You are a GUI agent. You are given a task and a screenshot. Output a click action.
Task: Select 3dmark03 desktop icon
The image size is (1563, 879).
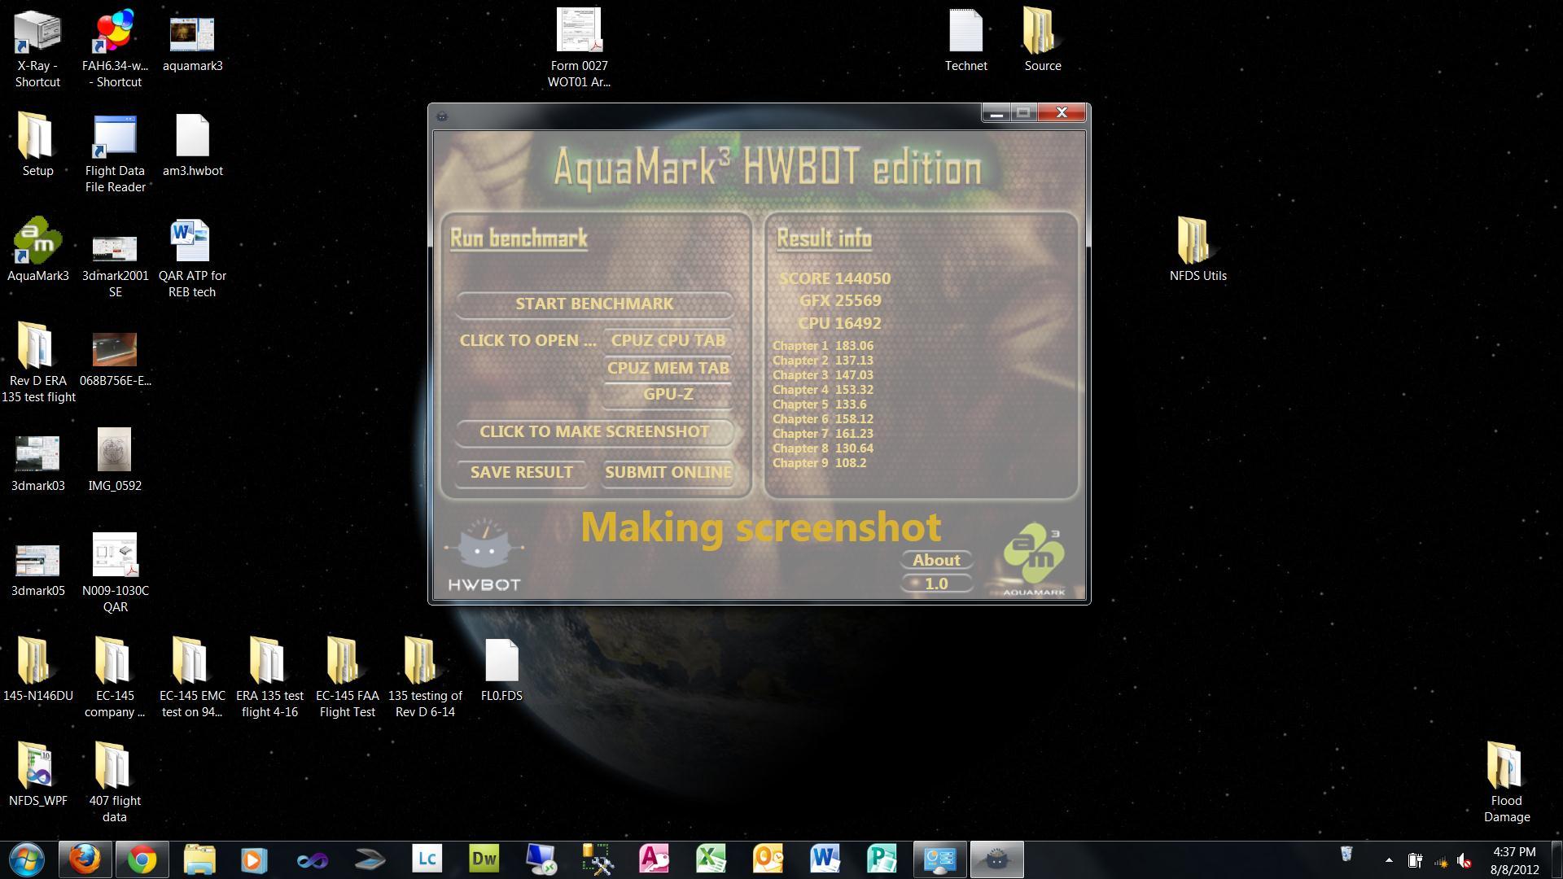pos(37,464)
